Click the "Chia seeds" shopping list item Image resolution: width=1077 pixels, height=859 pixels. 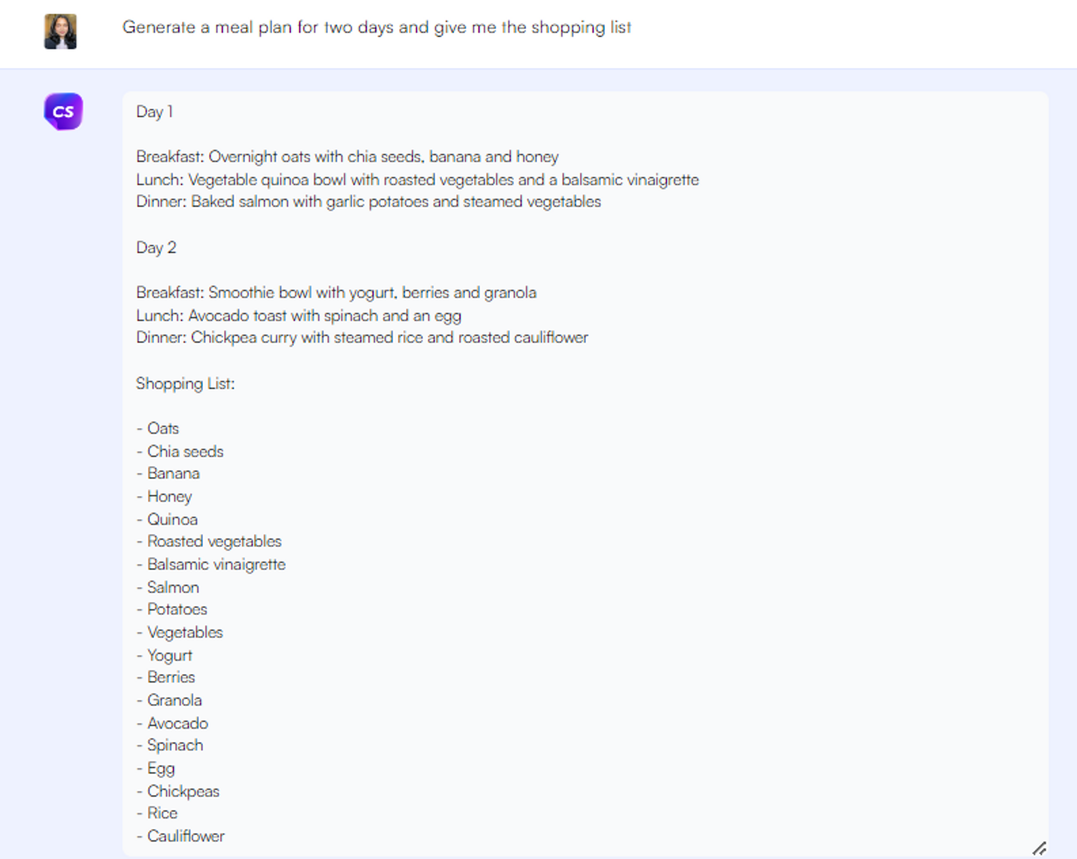(185, 451)
